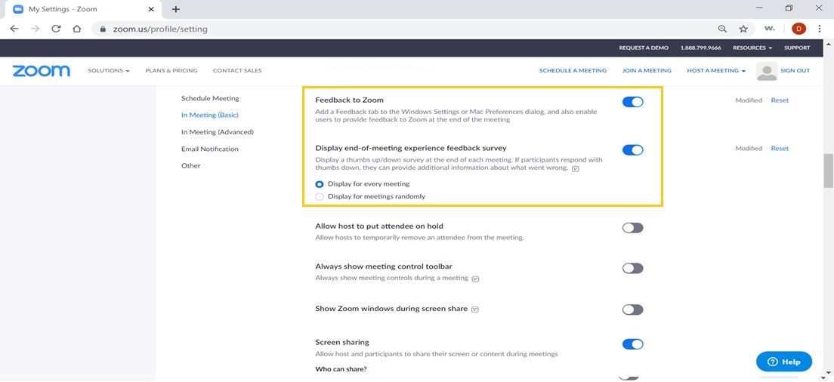Open Chrome three-dot menu
The width and height of the screenshot is (834, 382).
click(x=820, y=29)
